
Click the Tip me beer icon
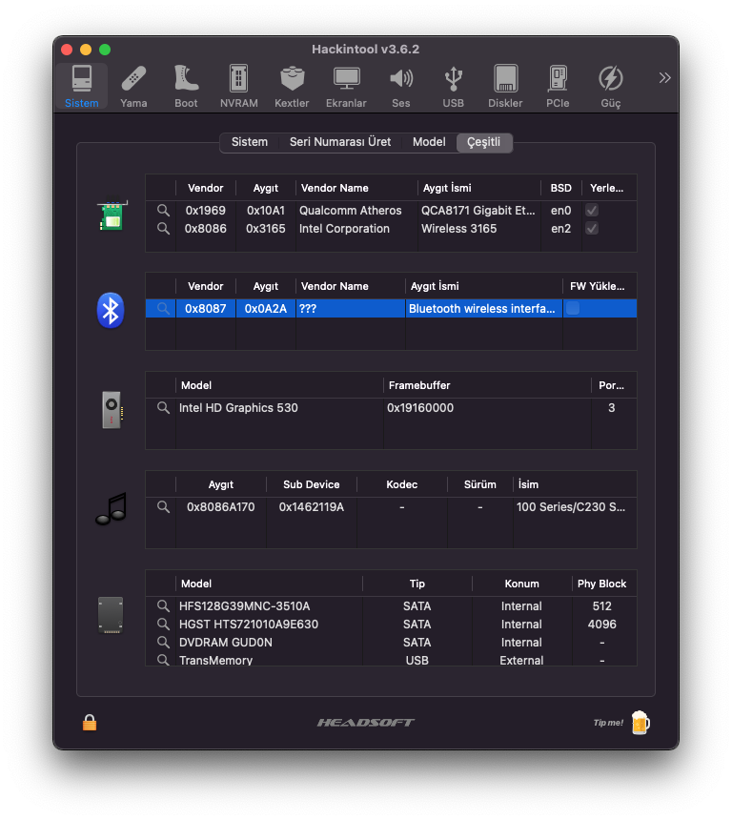coord(640,723)
